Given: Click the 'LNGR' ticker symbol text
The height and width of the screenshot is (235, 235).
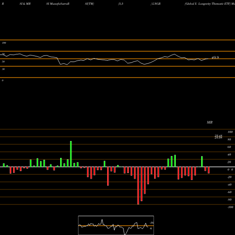Looking at the screenshot, I should point(156,4).
